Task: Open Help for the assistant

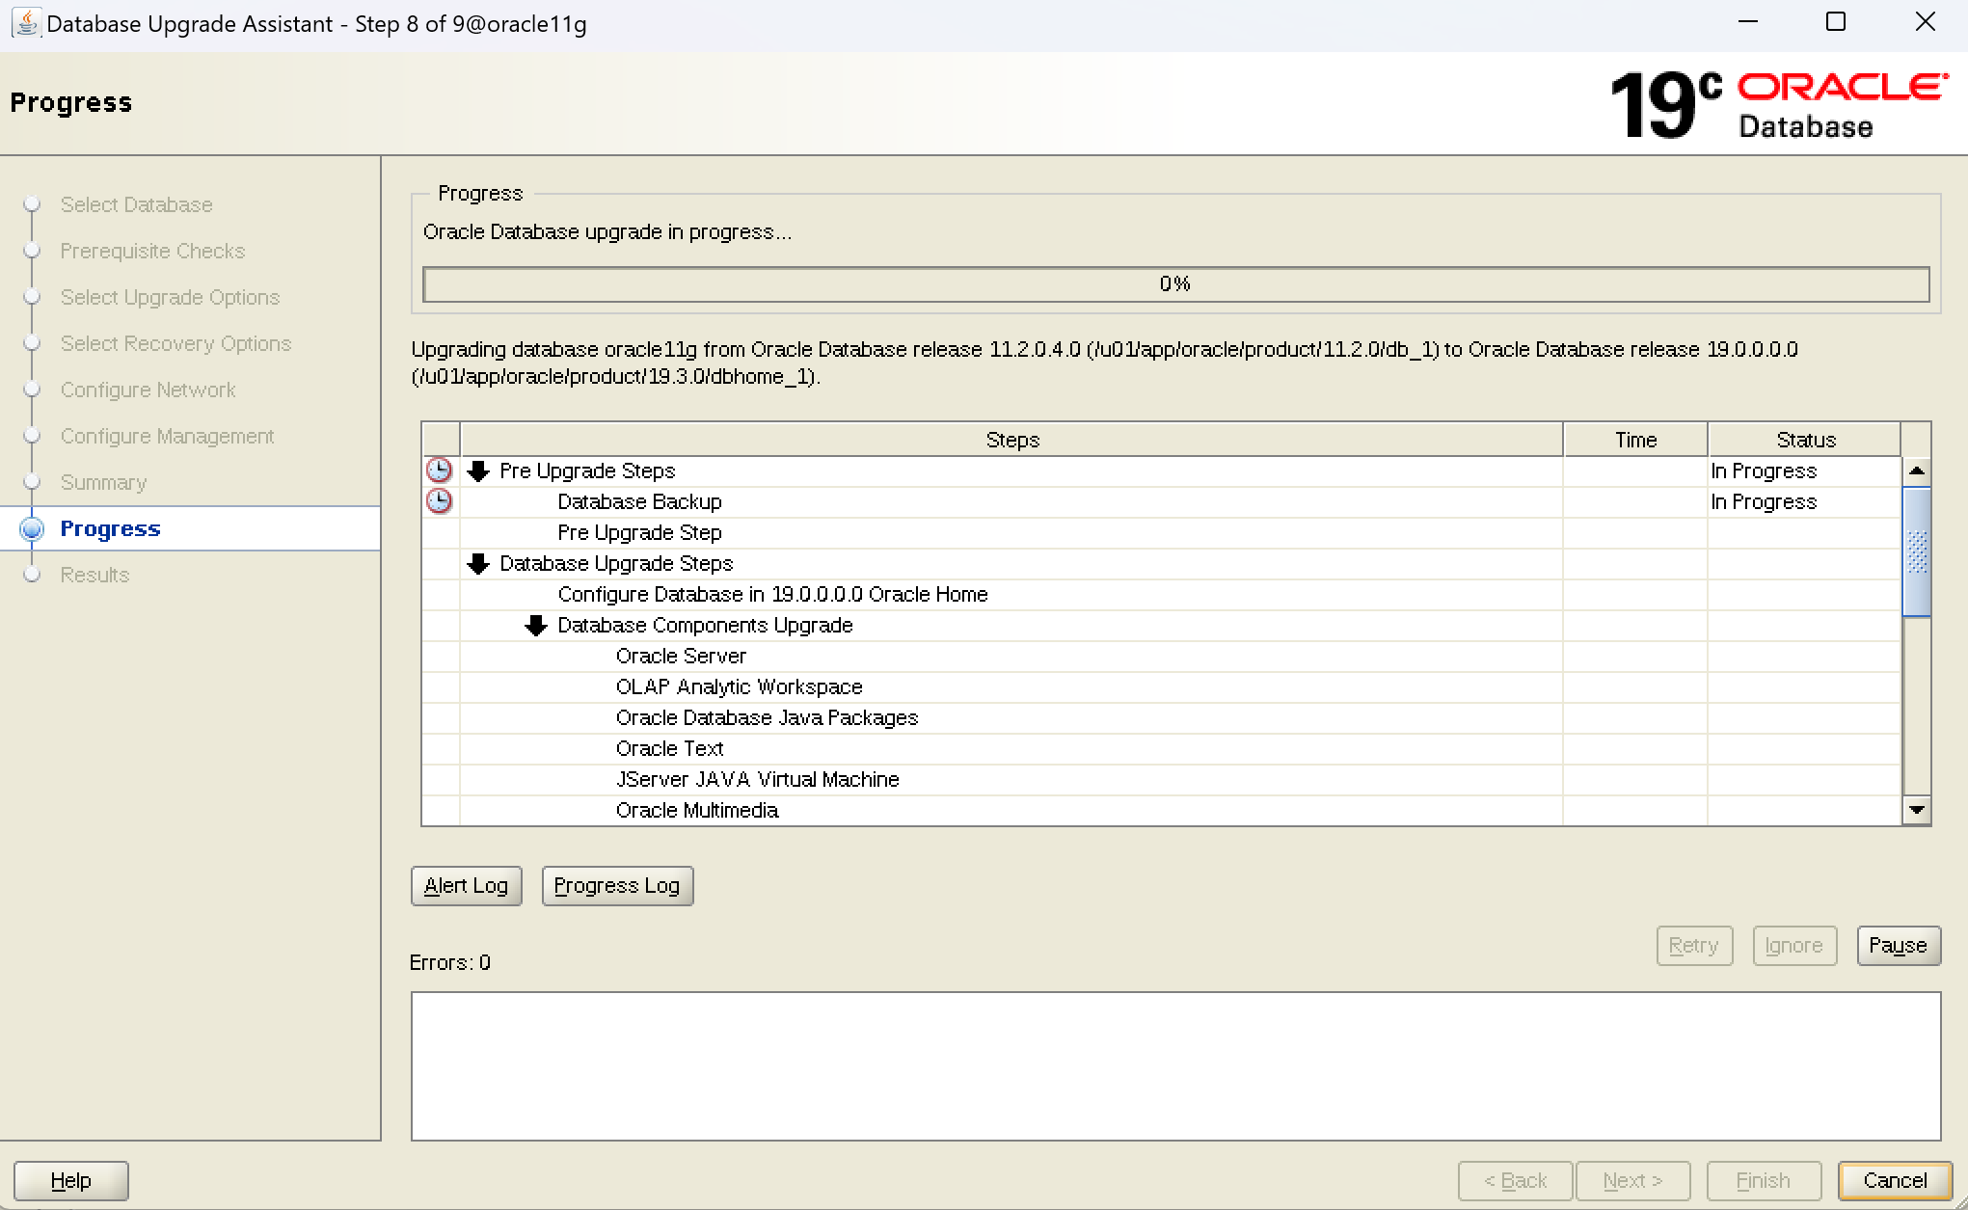Action: [70, 1180]
